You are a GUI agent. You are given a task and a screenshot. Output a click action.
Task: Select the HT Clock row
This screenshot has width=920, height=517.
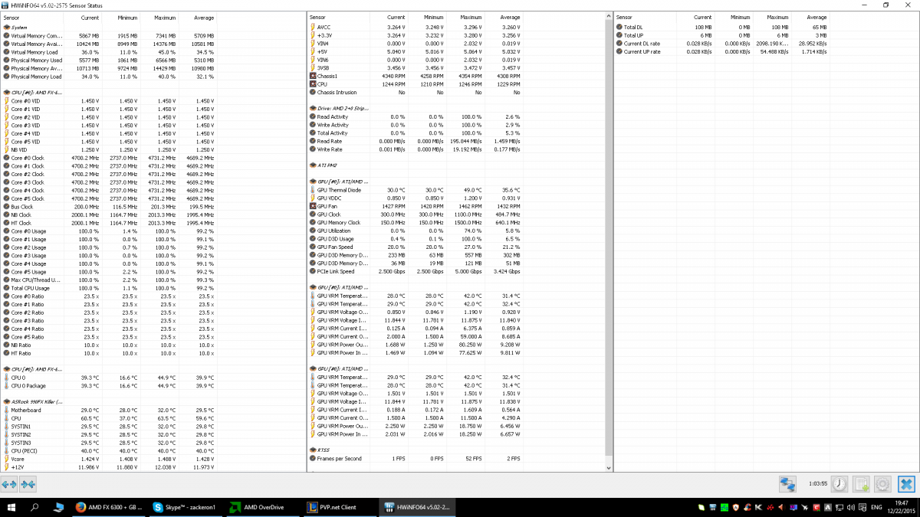(x=108, y=223)
